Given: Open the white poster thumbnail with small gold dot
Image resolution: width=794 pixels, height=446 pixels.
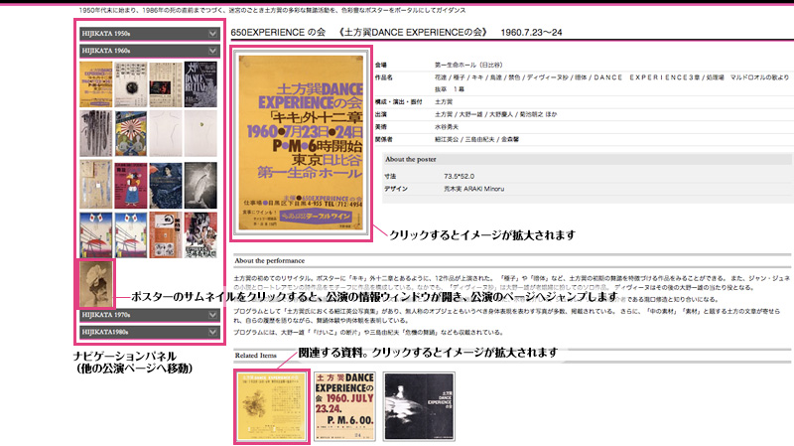Looking at the screenshot, I should (200, 134).
